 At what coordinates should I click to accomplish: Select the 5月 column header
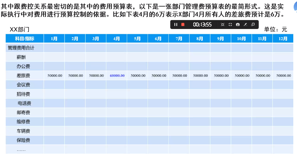[137, 39]
